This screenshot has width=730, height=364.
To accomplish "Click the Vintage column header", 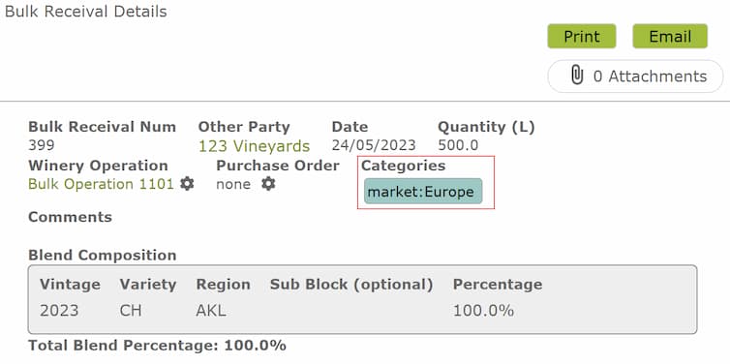I will point(70,285).
